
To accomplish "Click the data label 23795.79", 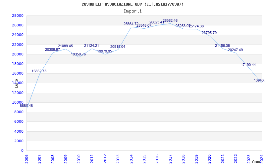I will (209, 33).
